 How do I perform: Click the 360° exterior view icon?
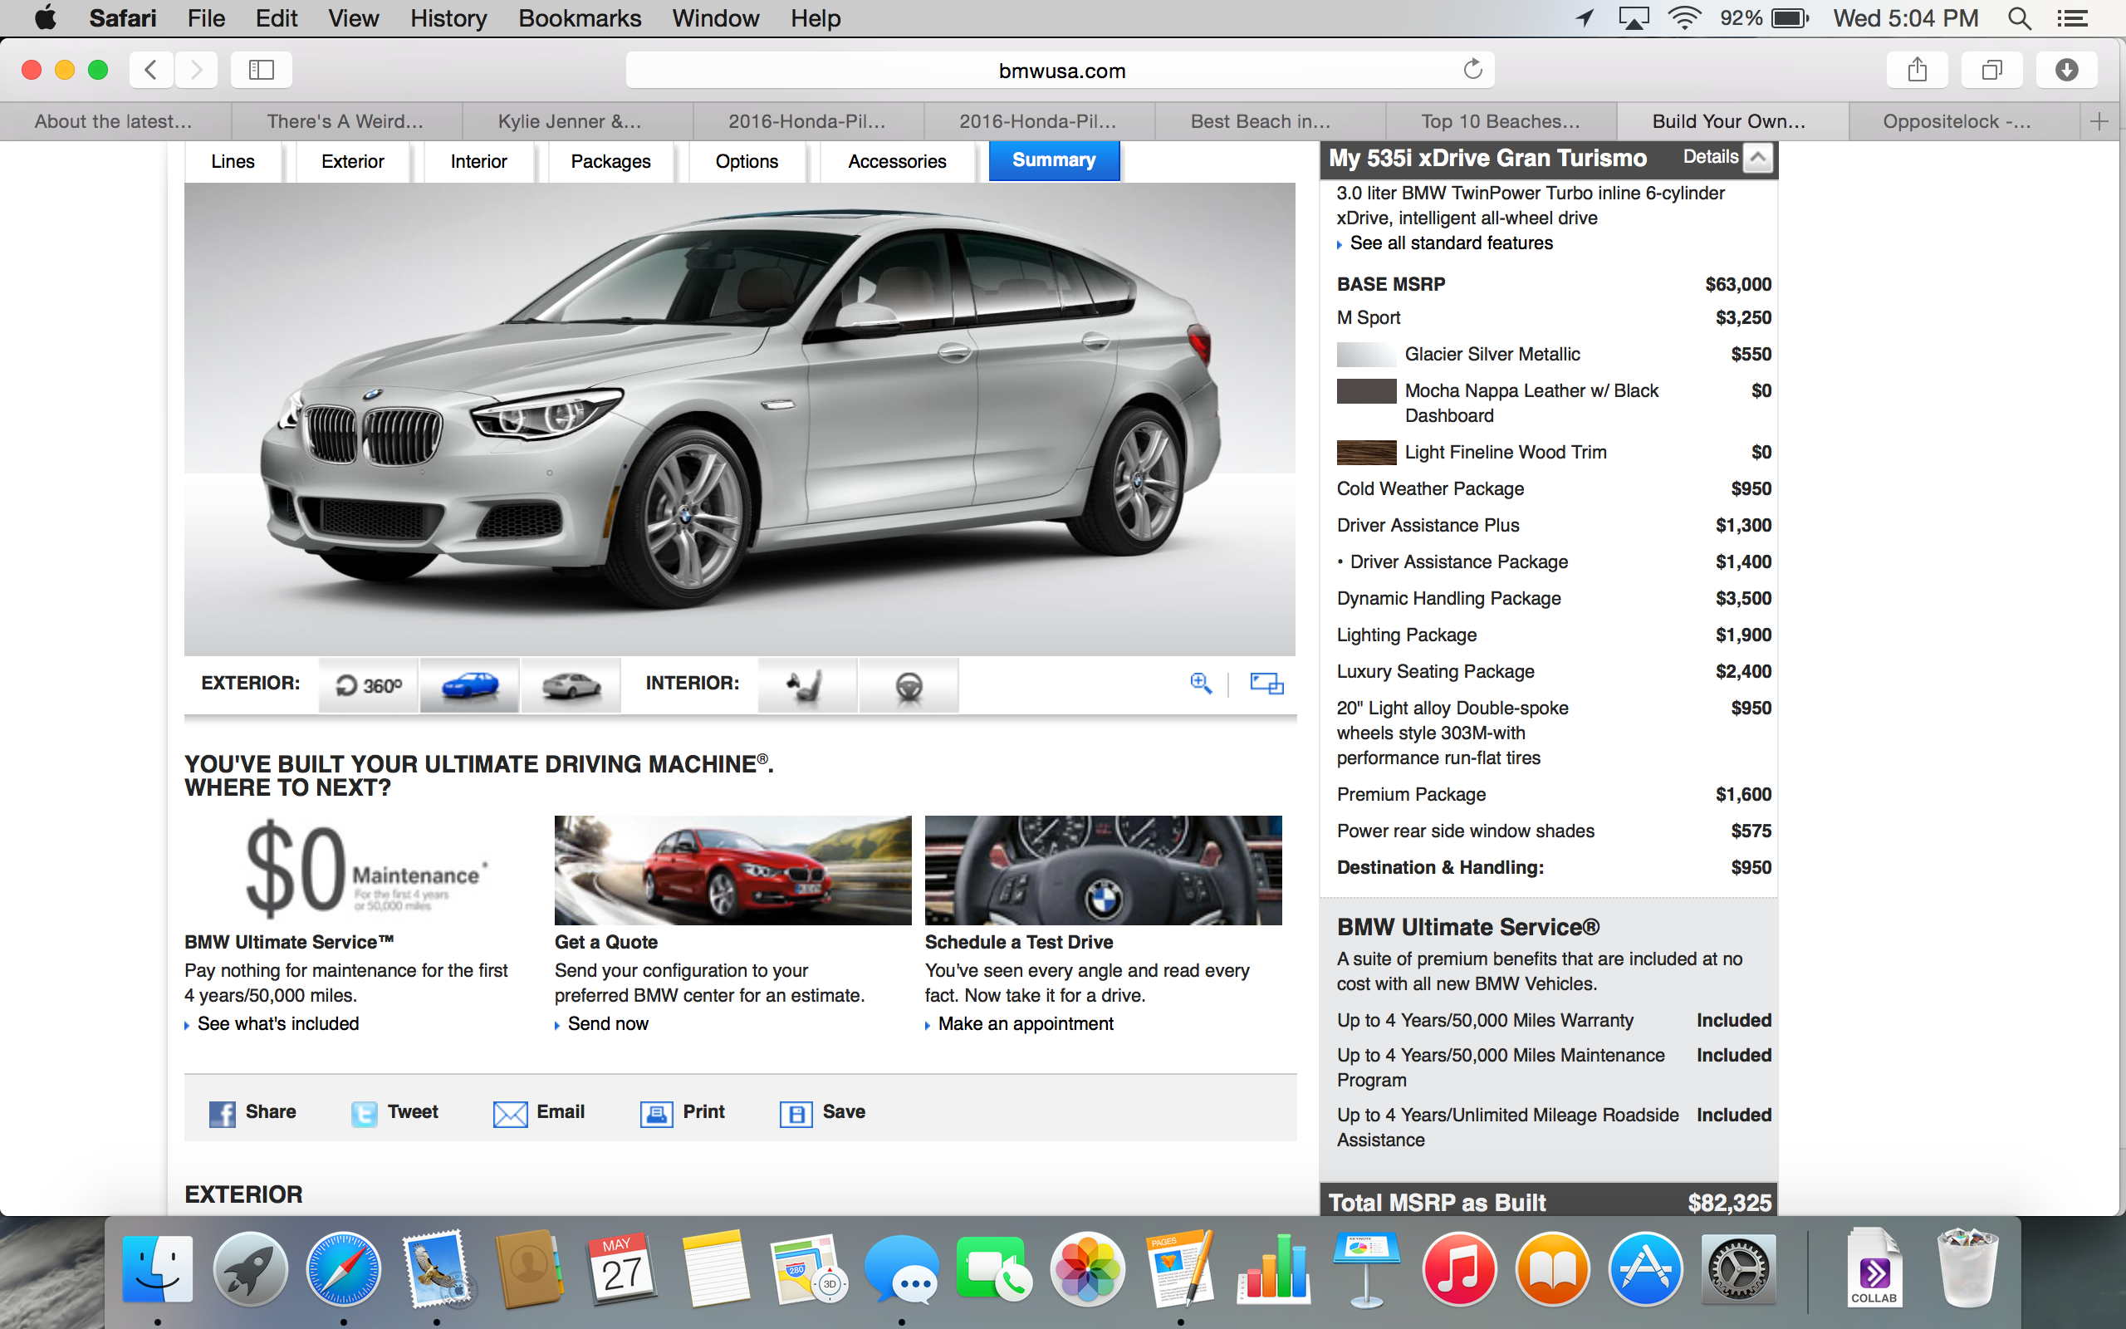click(369, 684)
